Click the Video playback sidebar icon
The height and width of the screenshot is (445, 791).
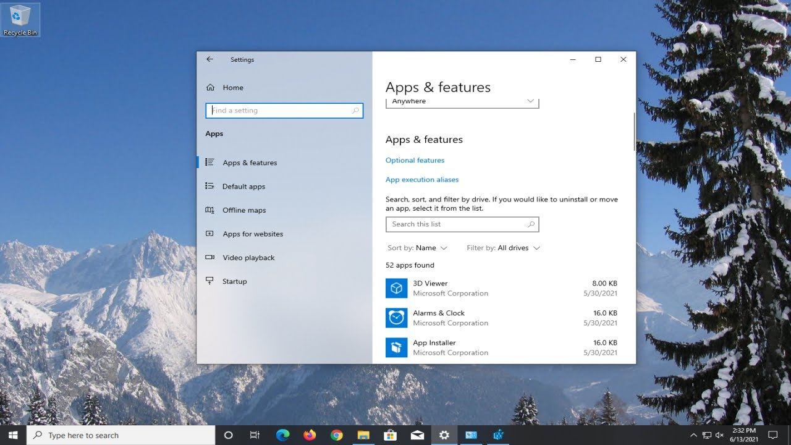click(x=210, y=257)
